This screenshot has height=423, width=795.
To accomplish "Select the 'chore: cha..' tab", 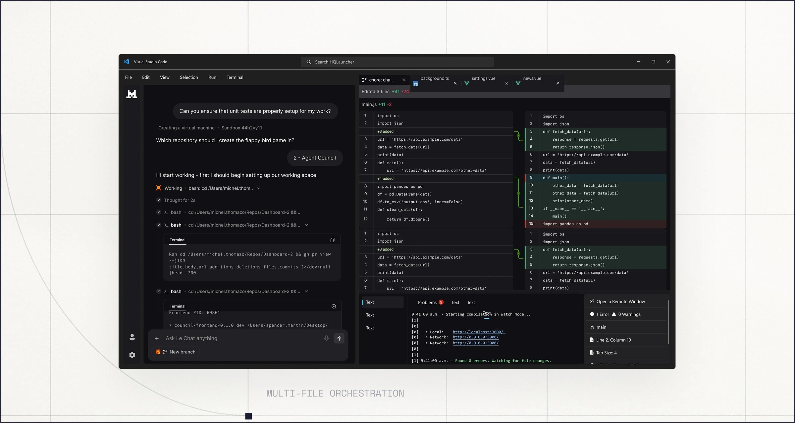I will pyautogui.click(x=384, y=80).
